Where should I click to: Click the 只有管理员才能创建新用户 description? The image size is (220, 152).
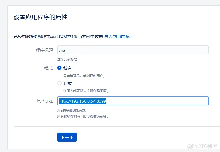84,76
